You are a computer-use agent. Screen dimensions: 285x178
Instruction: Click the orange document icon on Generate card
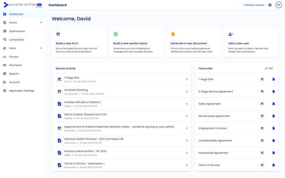(173, 34)
